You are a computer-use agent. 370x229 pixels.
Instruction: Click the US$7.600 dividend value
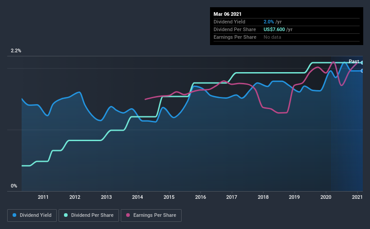coord(274,29)
